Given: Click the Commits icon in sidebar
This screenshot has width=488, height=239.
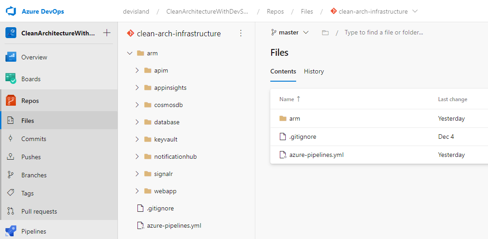Looking at the screenshot, I should [10, 139].
